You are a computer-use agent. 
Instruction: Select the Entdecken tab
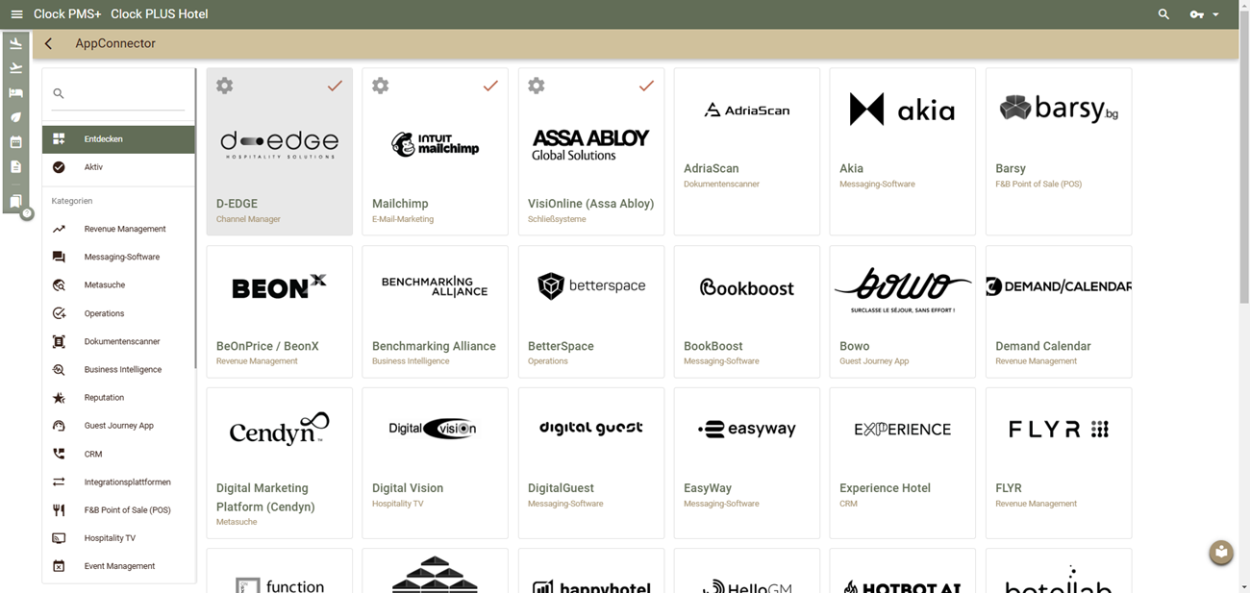[118, 139]
